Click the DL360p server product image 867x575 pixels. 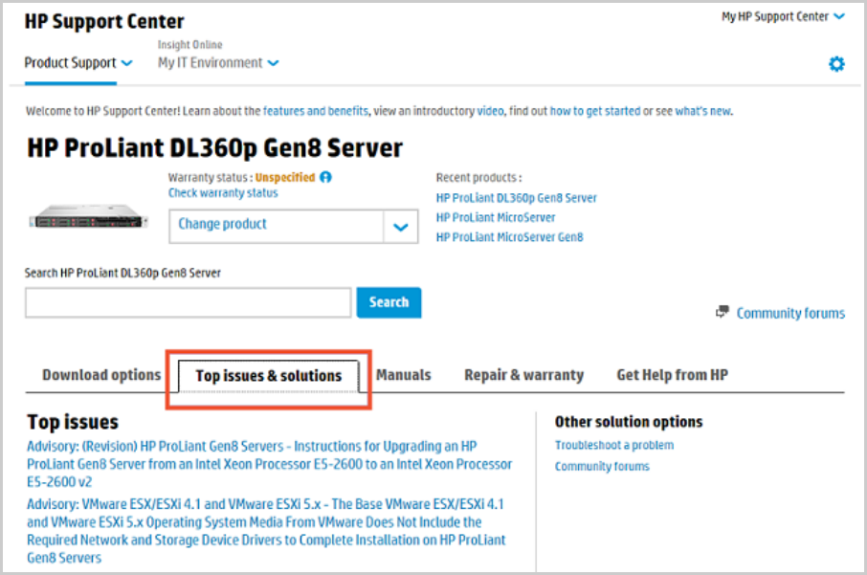click(88, 216)
